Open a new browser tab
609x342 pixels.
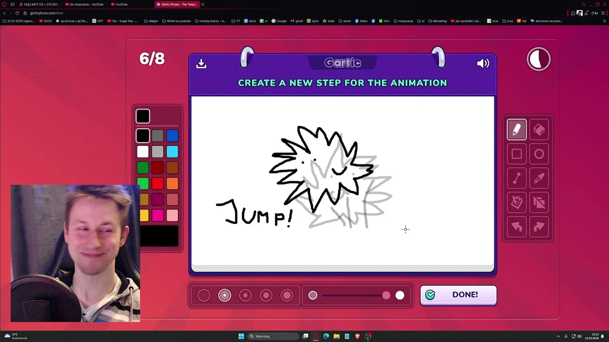[203, 4]
